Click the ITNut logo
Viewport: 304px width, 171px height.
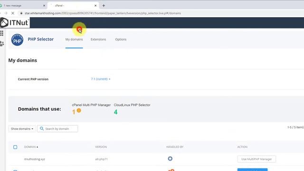point(15,23)
